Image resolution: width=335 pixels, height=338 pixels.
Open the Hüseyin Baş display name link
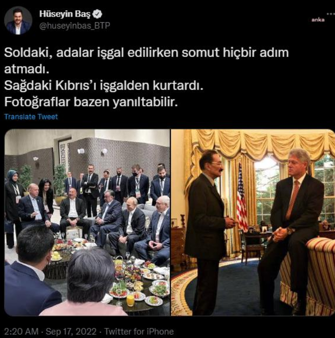coord(65,14)
